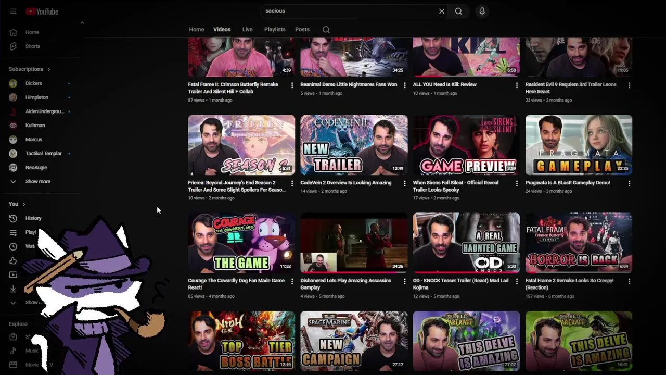Open options for CodeVein 2 Overview video

click(x=405, y=183)
